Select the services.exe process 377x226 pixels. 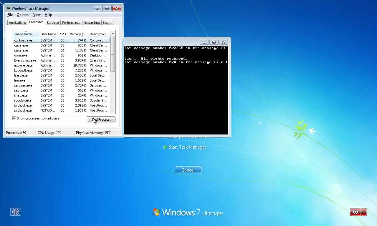pyautogui.click(x=61, y=85)
